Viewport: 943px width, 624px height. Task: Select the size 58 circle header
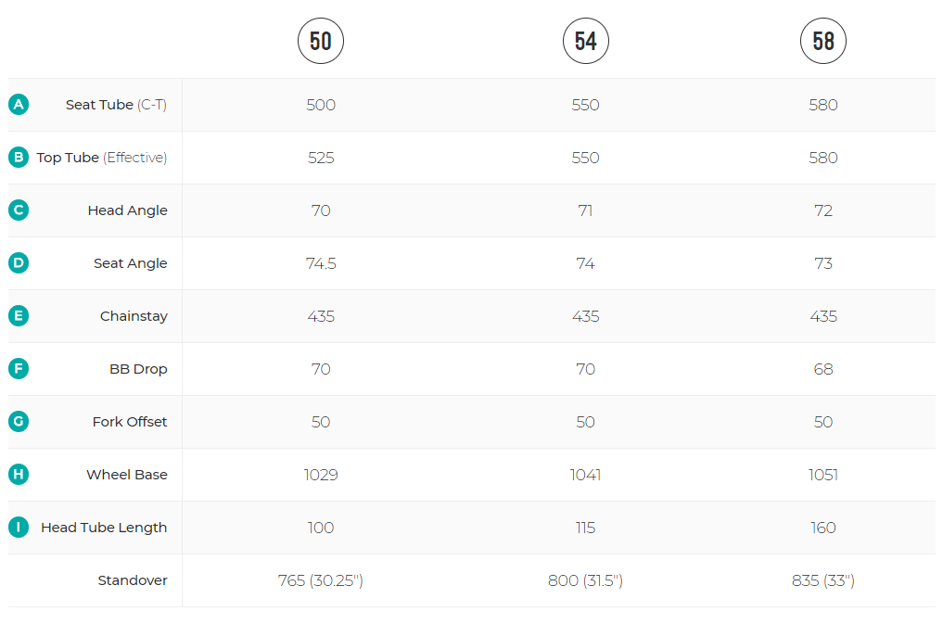[x=823, y=41]
